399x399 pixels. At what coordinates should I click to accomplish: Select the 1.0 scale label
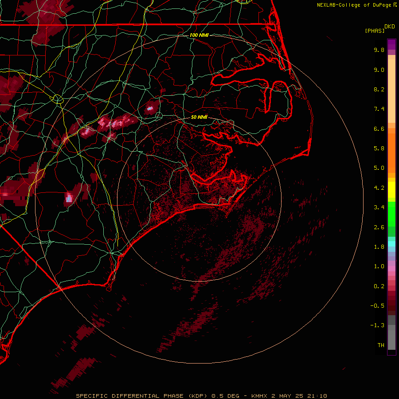pyautogui.click(x=379, y=266)
